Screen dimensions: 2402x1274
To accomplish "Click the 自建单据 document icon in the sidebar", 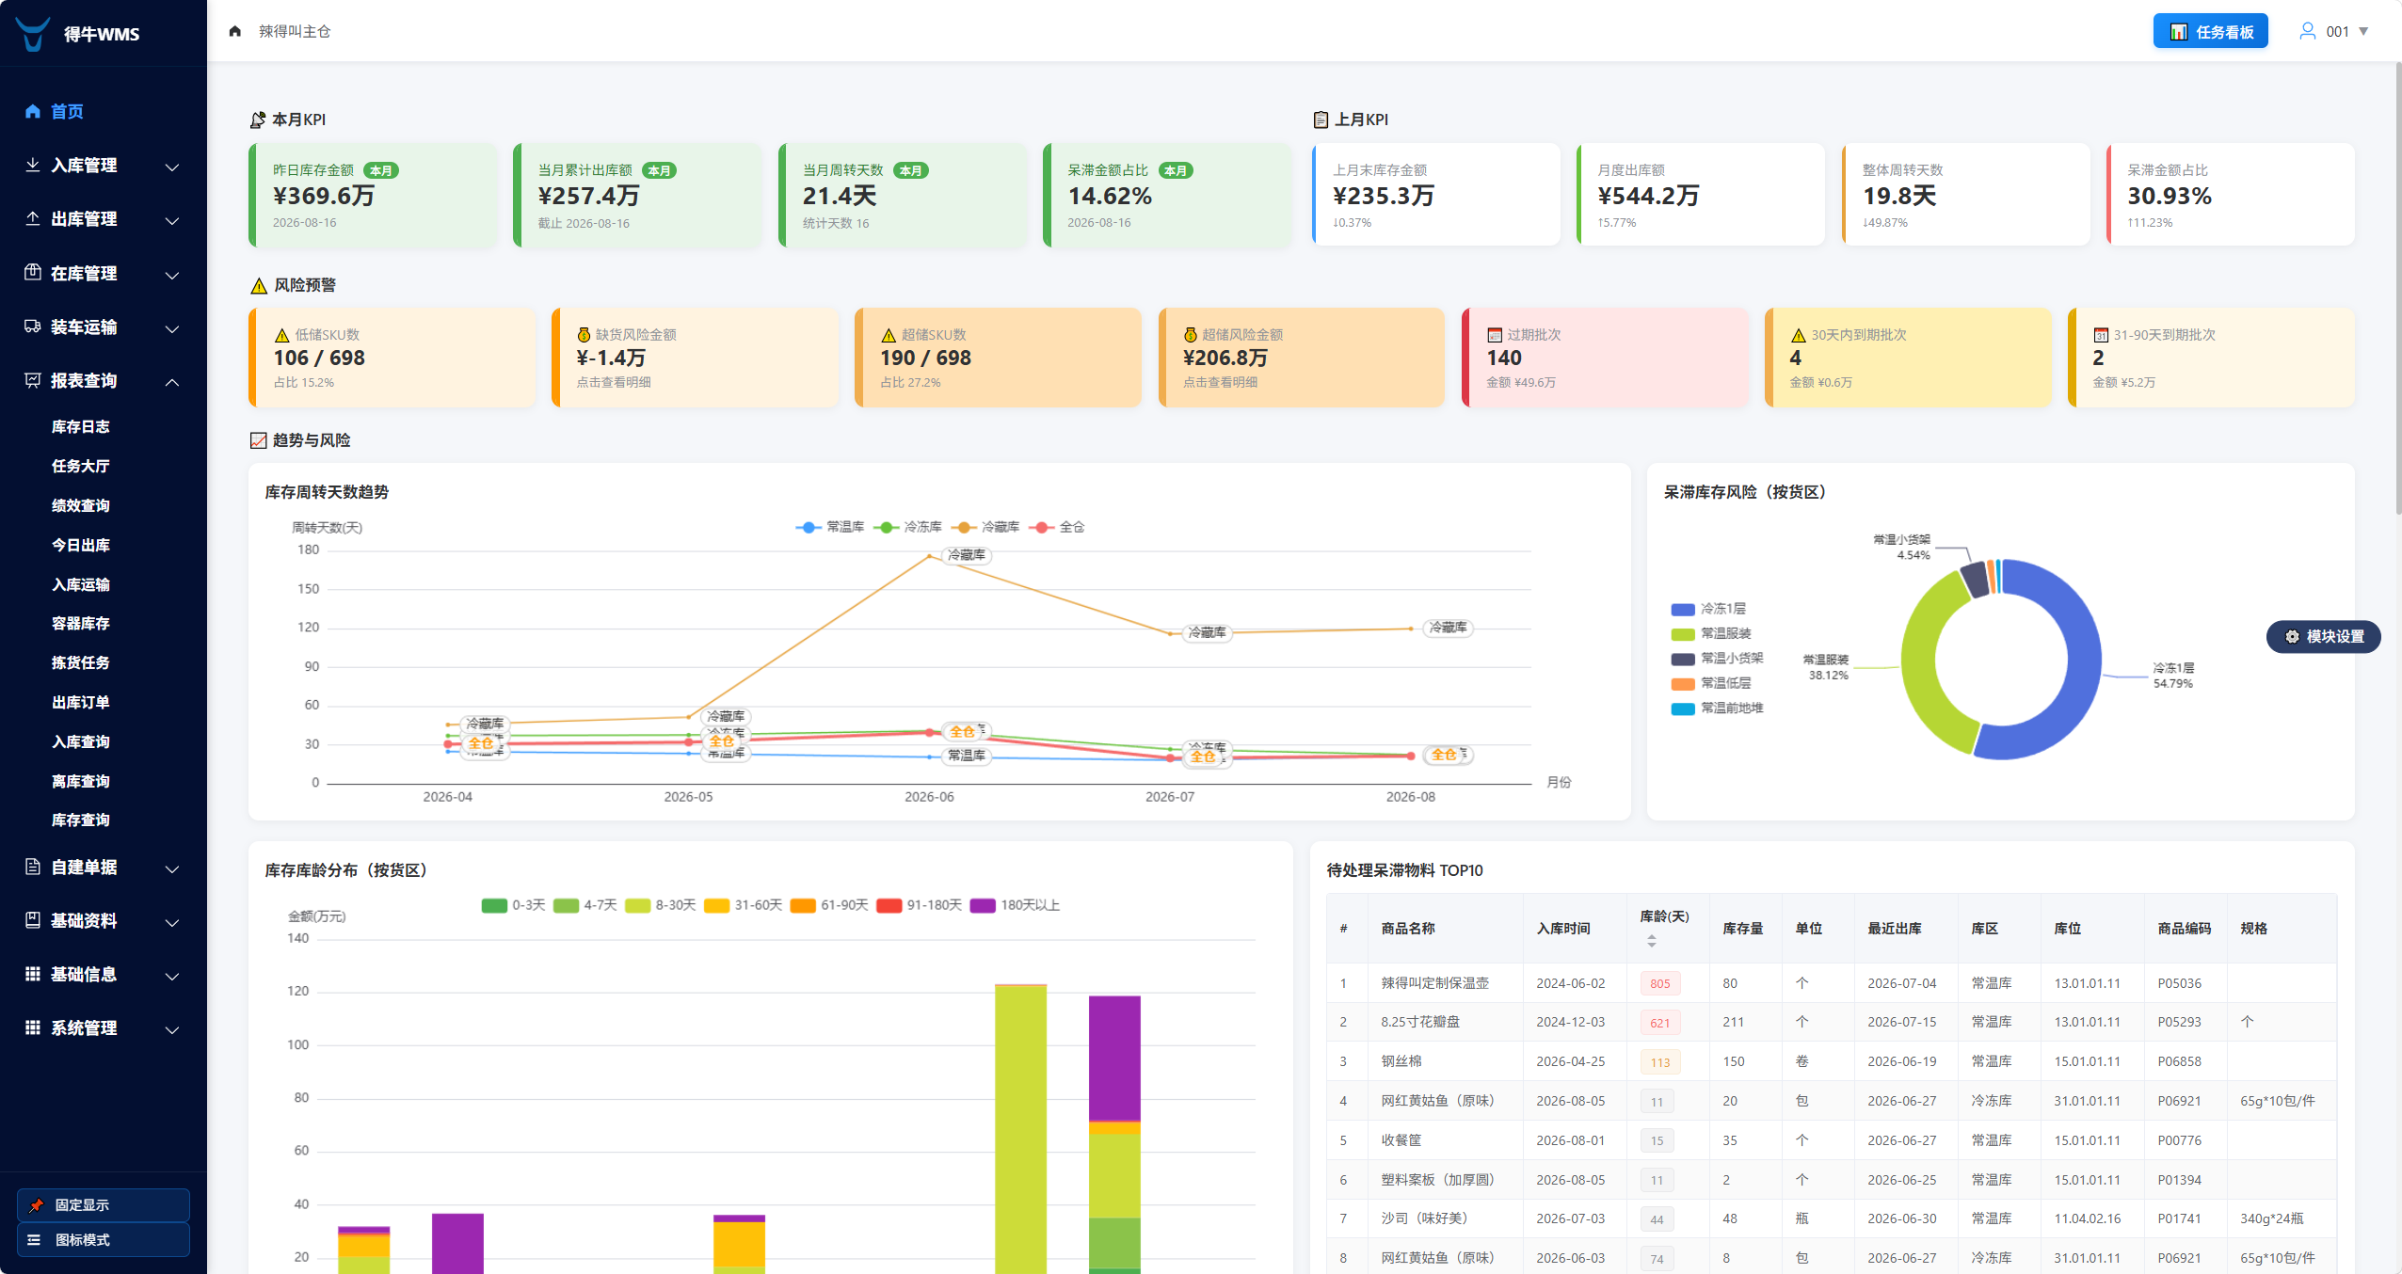I will coord(33,867).
